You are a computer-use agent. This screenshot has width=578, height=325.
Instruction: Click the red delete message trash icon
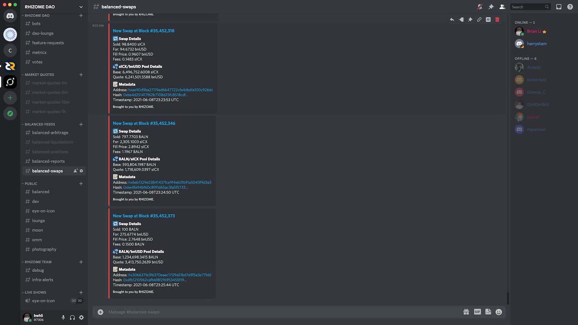tap(497, 20)
